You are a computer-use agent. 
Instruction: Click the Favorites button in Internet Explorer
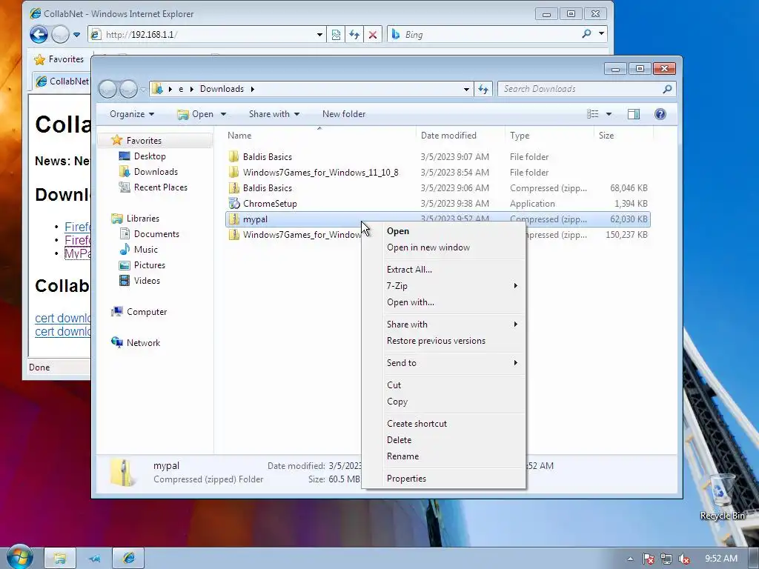(x=59, y=59)
